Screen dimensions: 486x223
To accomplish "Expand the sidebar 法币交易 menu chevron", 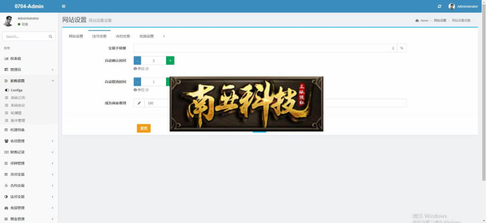I will click(52, 197).
